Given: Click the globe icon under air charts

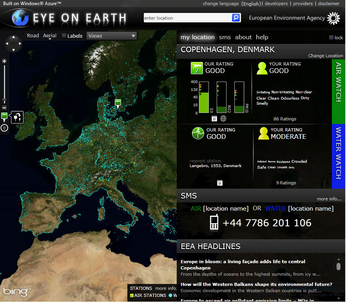Looking at the screenshot, I should 223,118.
